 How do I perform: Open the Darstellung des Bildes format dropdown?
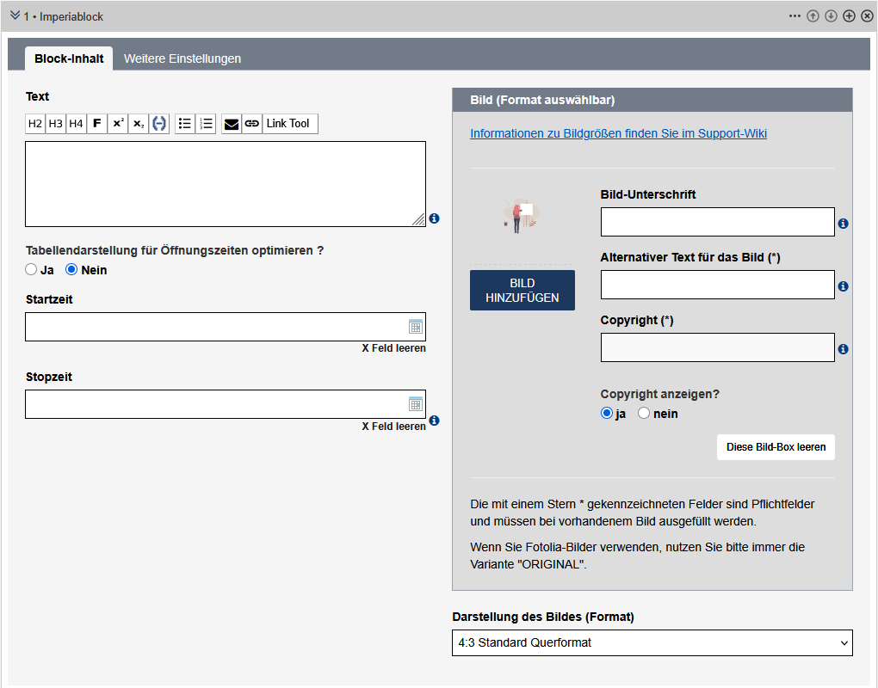pyautogui.click(x=652, y=642)
